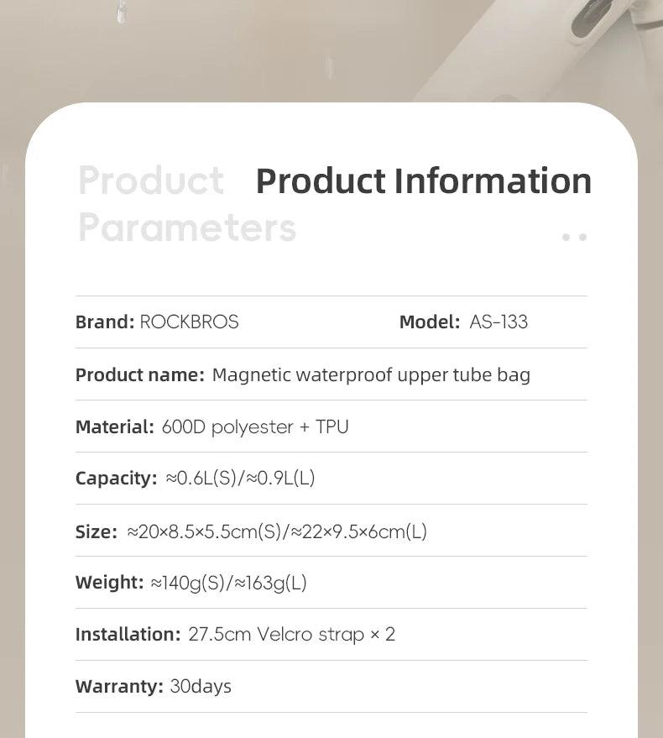663x738 pixels.
Task: Click the ≈140g(S)/≈163g(L) weight value
Action: pyautogui.click(x=228, y=584)
